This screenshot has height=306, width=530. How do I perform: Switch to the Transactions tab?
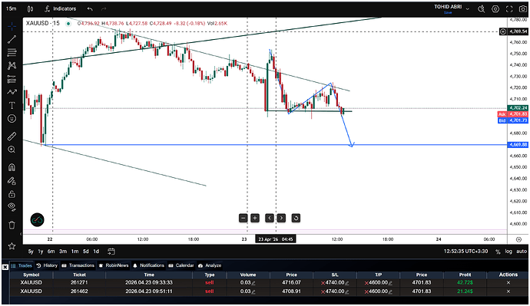coord(78,265)
